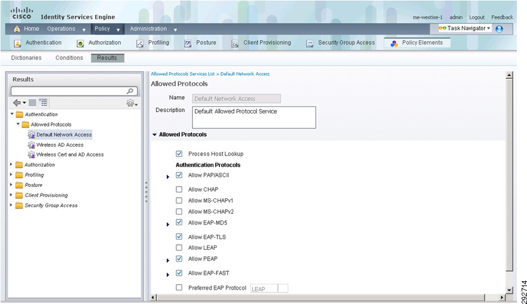Click the Client Provisioning tab icon
The width and height of the screenshot is (527, 304).
pyautogui.click(x=235, y=44)
